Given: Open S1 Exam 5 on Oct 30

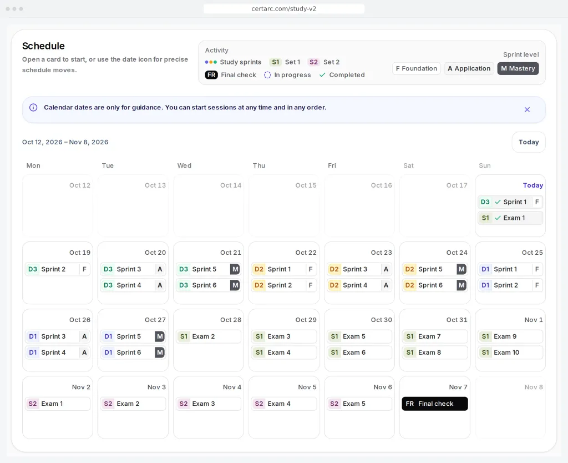Looking at the screenshot, I should (359, 336).
